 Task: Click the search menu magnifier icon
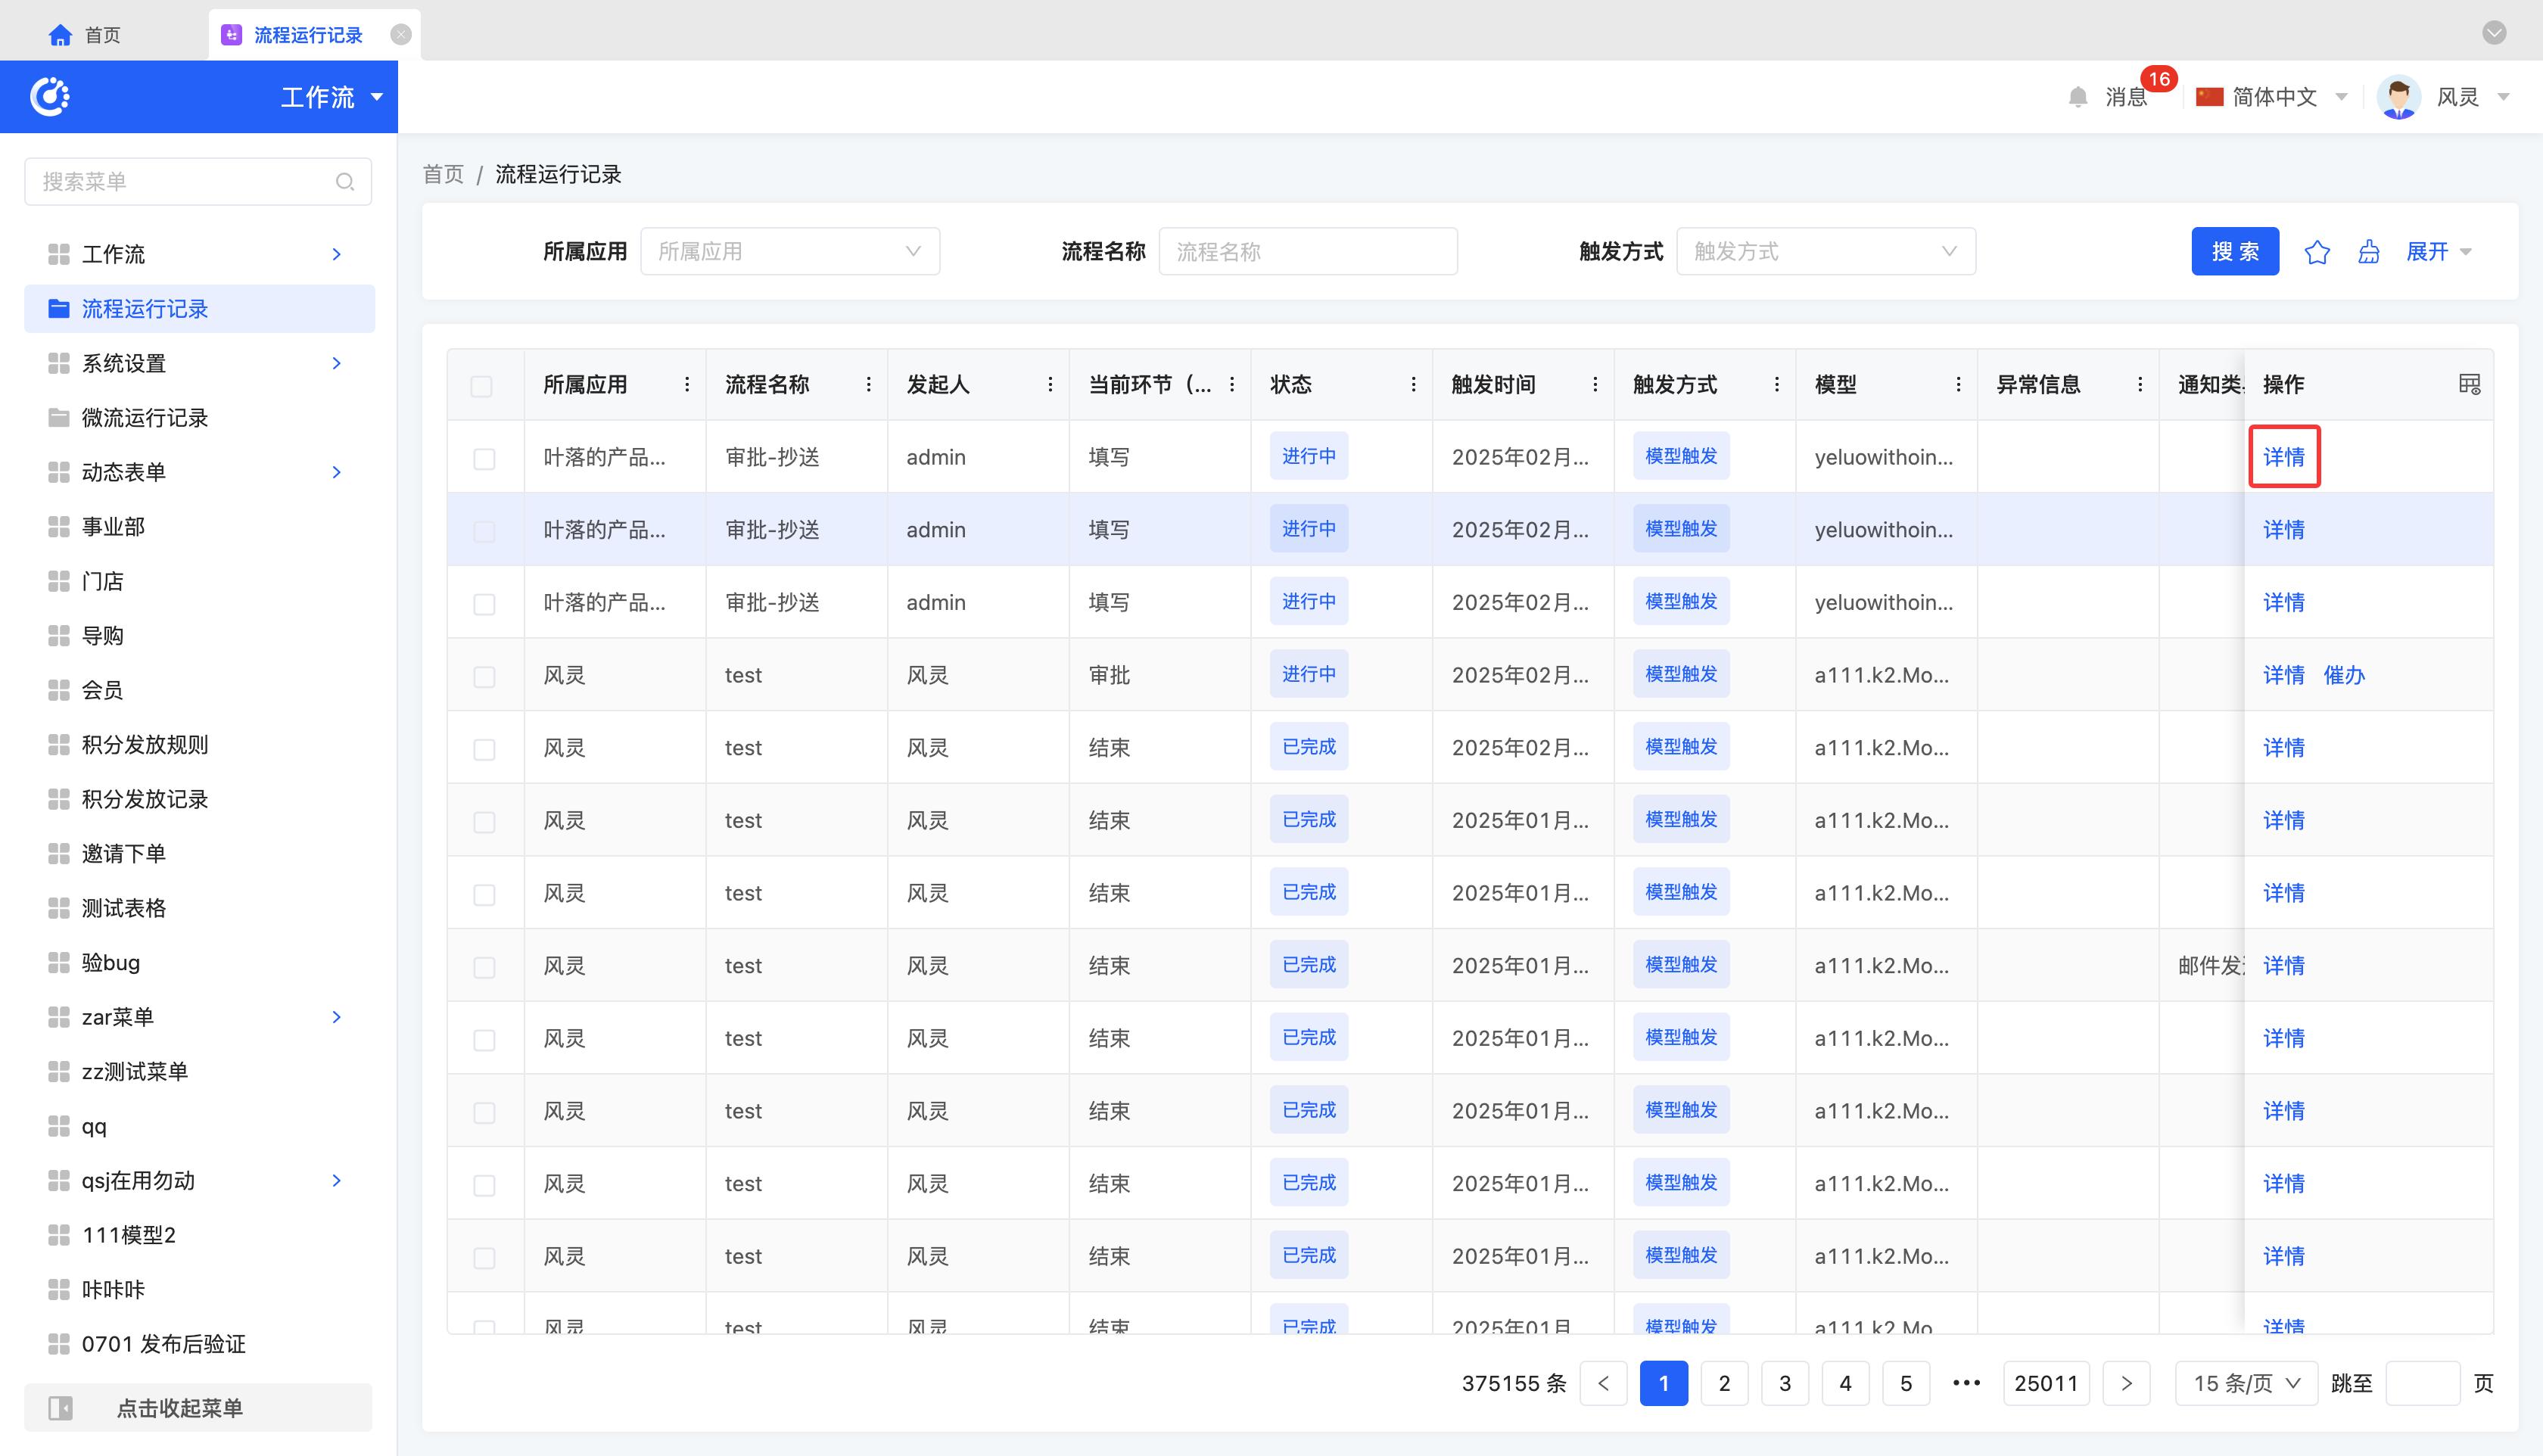click(345, 182)
